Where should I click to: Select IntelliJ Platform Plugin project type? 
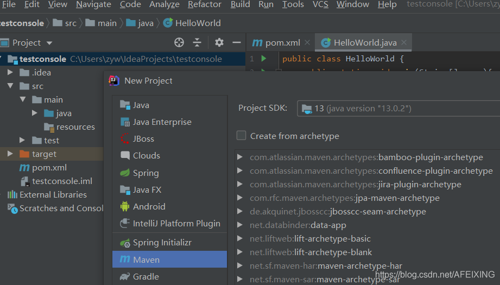point(169,224)
